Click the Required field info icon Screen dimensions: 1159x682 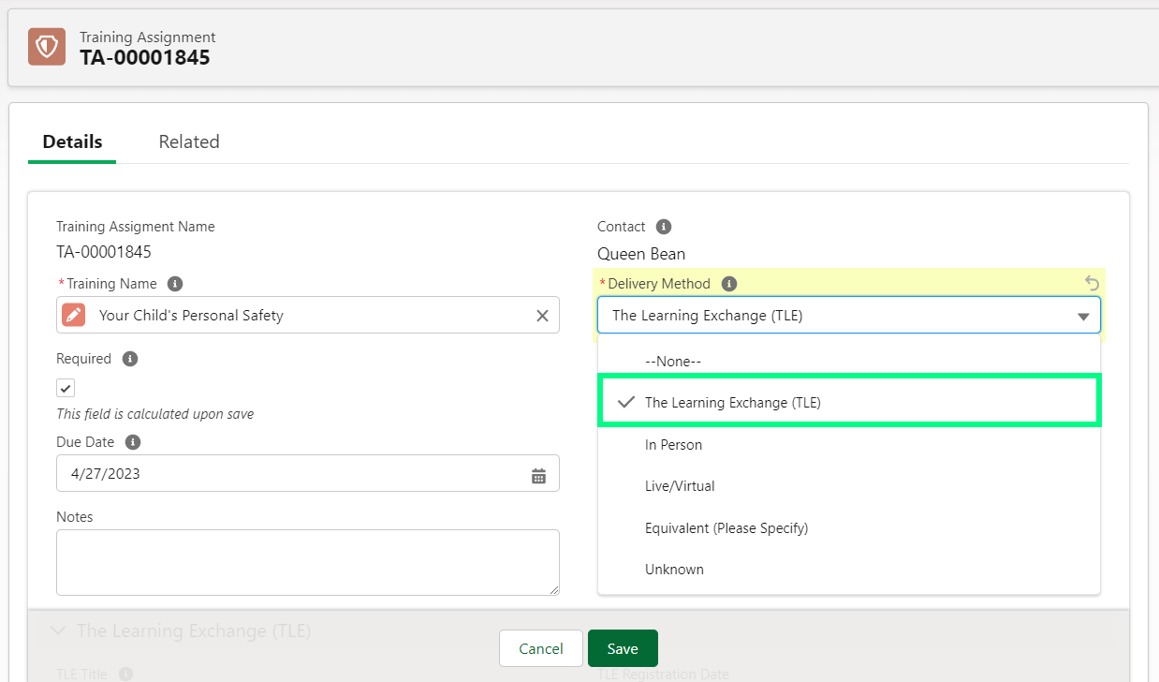[130, 359]
